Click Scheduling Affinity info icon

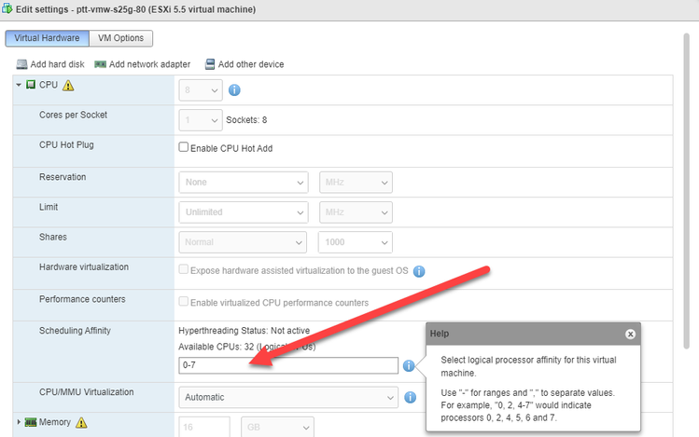409,366
